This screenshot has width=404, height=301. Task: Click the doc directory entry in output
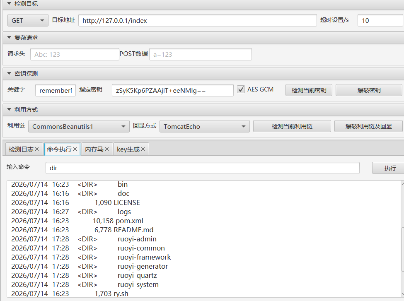point(123,193)
